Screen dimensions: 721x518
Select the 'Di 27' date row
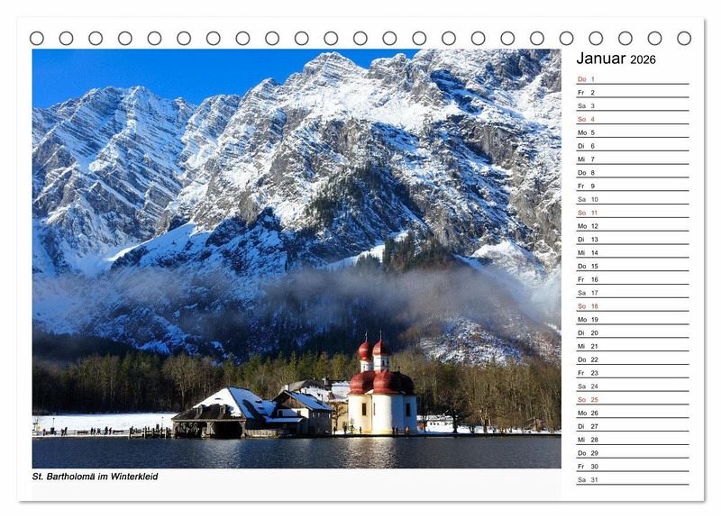633,425
